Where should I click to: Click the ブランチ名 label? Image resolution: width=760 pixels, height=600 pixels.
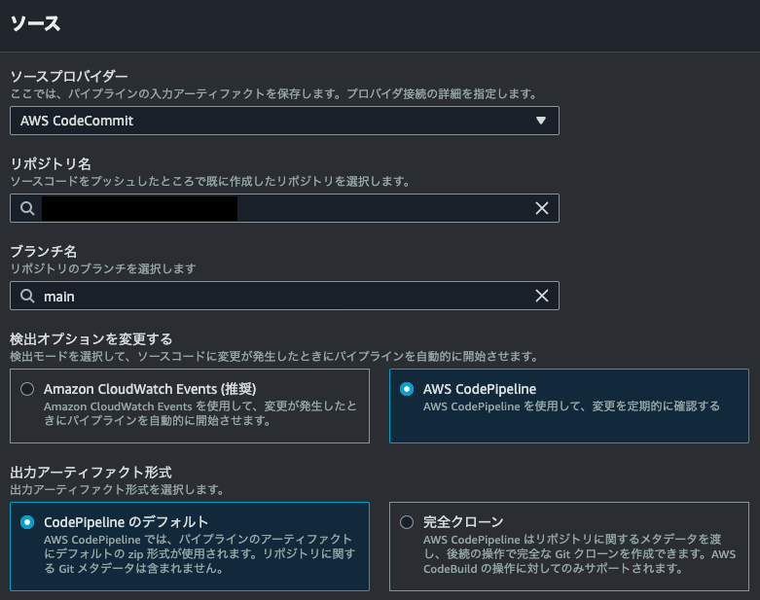(x=44, y=251)
